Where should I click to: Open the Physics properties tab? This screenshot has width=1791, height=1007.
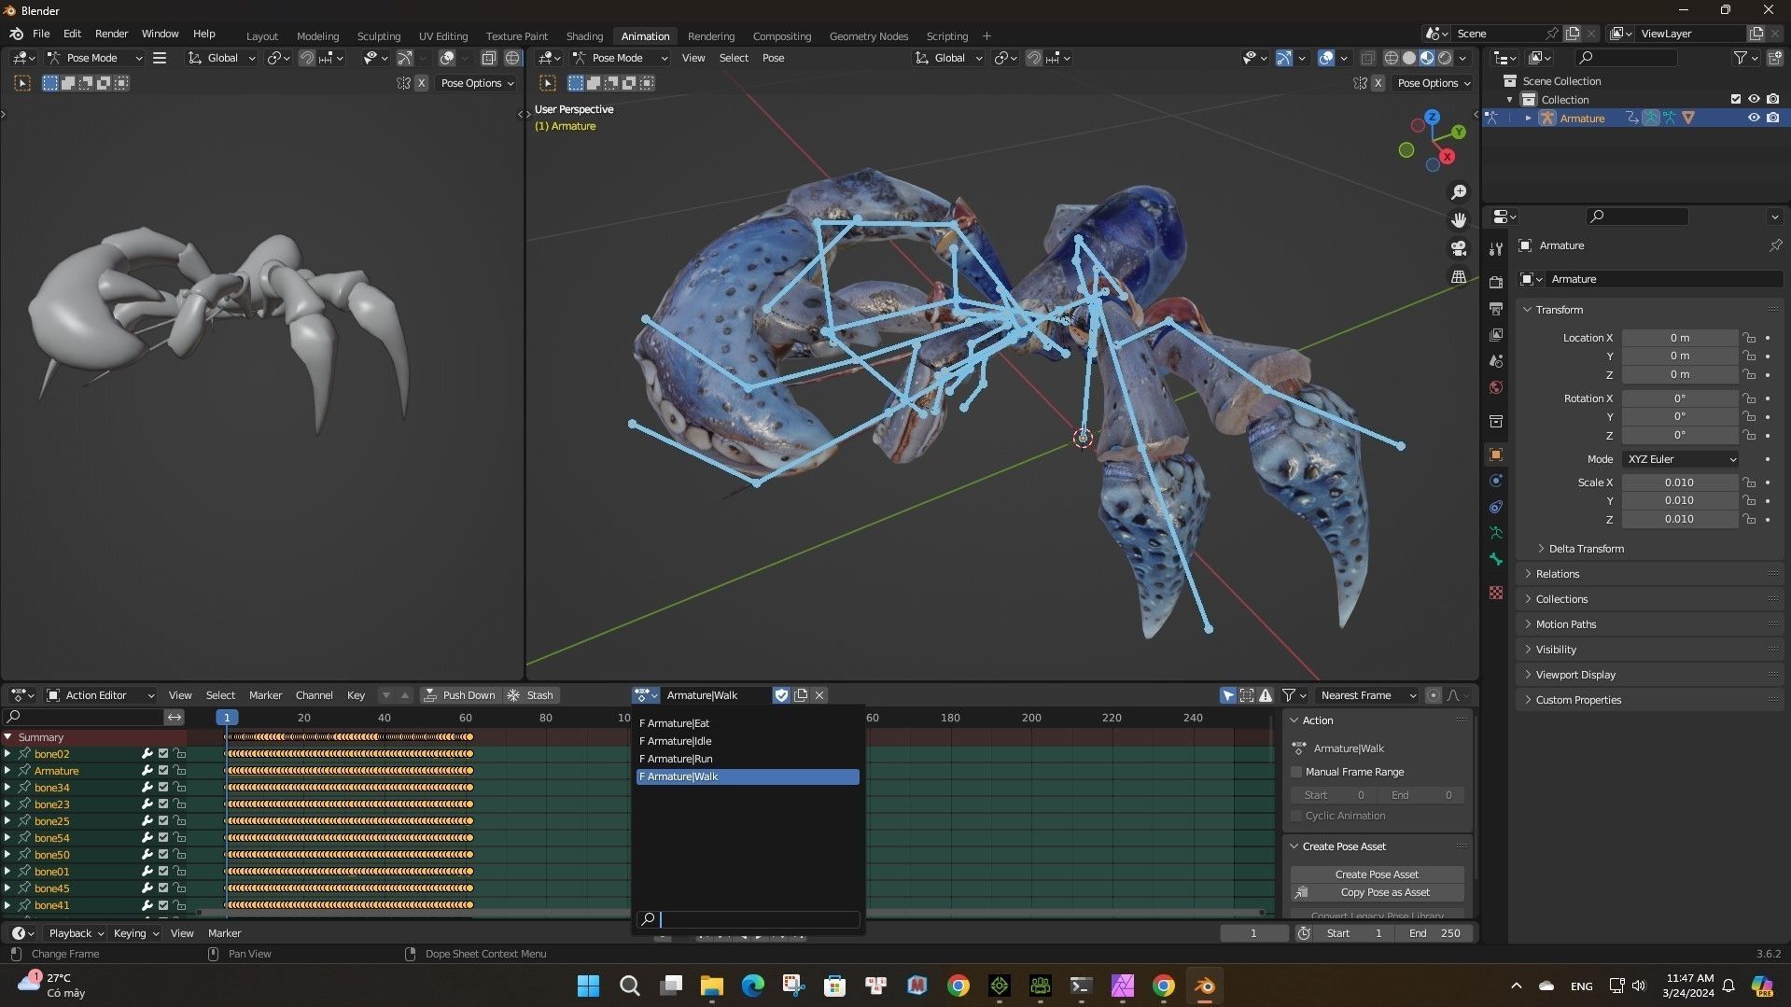click(1496, 481)
